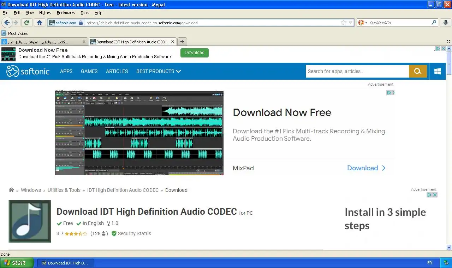Open IDT High Definition Audio CODEC breadcrumb
The image size is (452, 268).
point(123,190)
